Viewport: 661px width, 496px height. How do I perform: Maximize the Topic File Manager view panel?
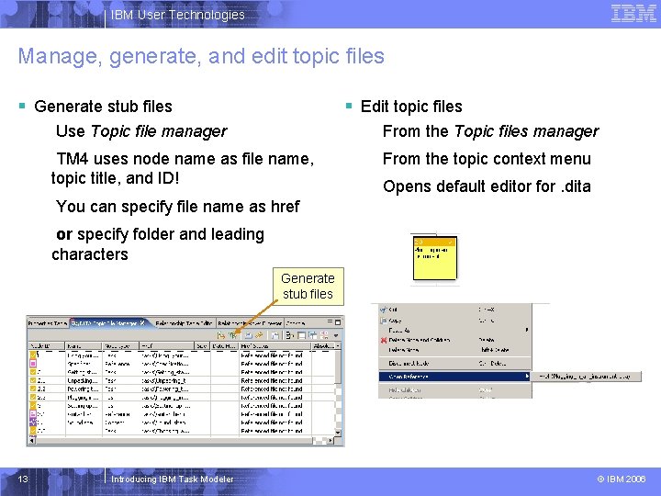tap(338, 322)
